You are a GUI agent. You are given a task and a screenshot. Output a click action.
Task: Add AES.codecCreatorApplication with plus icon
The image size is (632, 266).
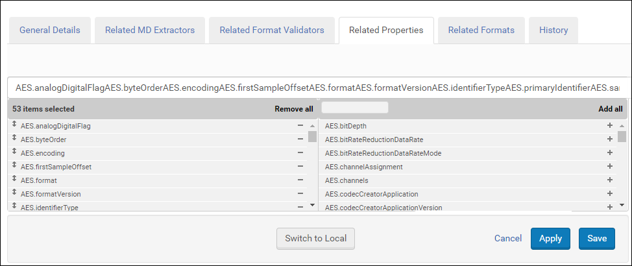tap(610, 194)
